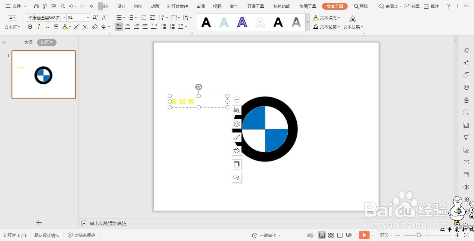Decrease paragraph spacing icon
Image resolution: width=474 pixels, height=241 pixels.
pos(172,27)
